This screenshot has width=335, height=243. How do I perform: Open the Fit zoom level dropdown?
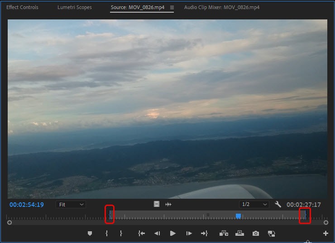pyautogui.click(x=71, y=205)
